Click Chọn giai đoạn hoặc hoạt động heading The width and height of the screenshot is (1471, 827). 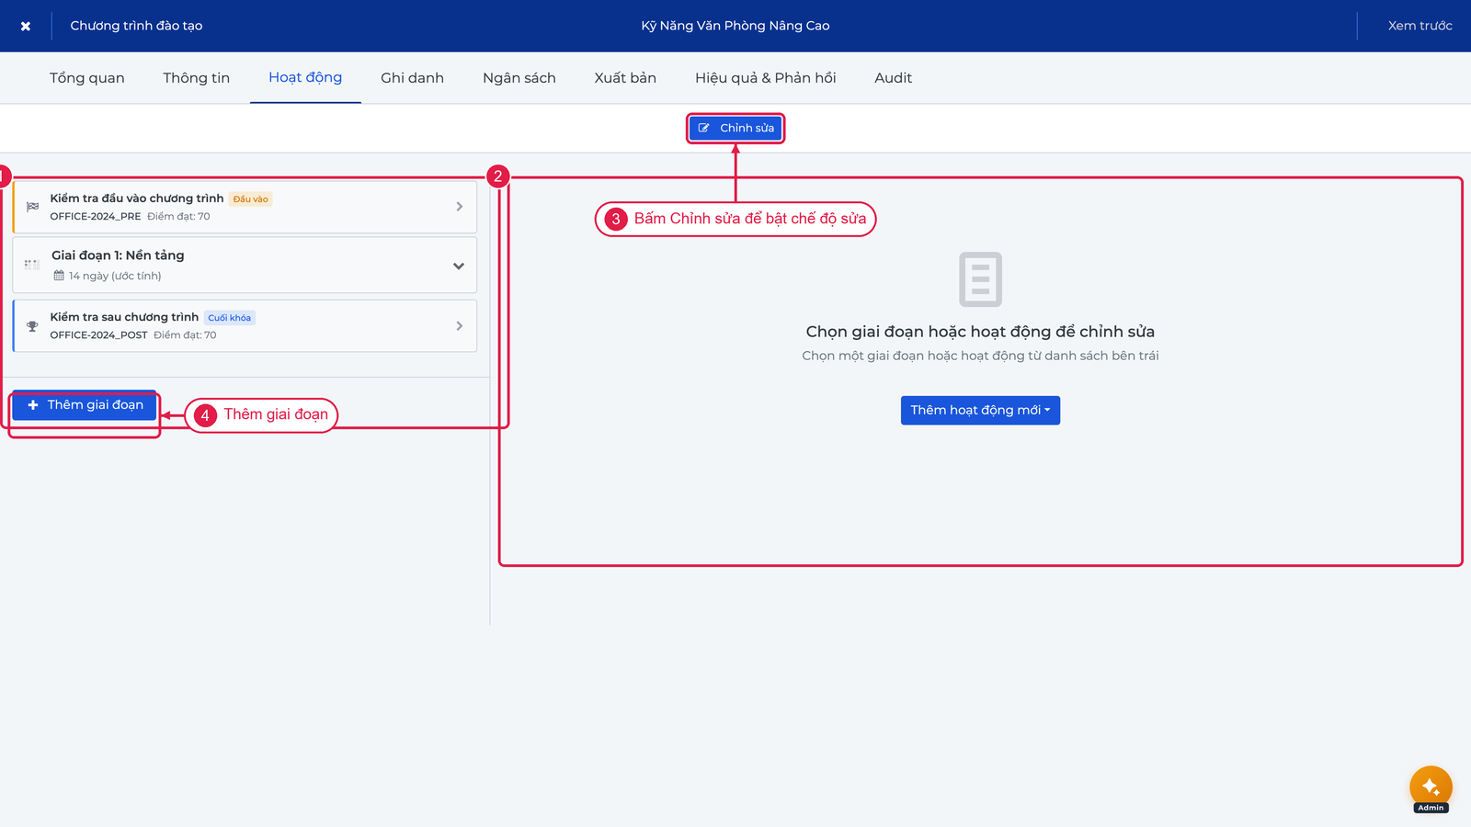[x=980, y=332]
